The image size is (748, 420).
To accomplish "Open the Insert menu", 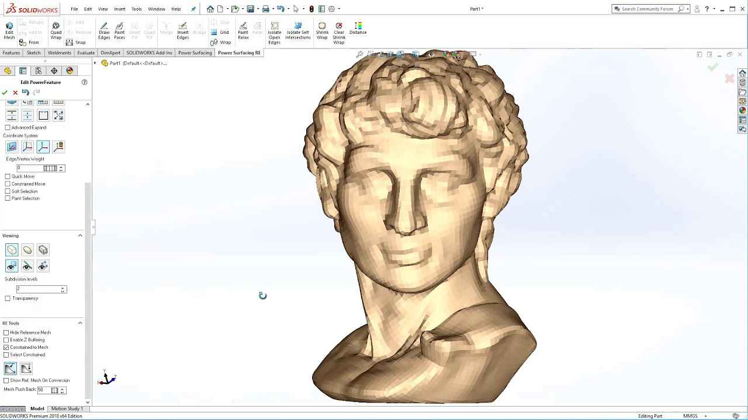I will coord(119,9).
